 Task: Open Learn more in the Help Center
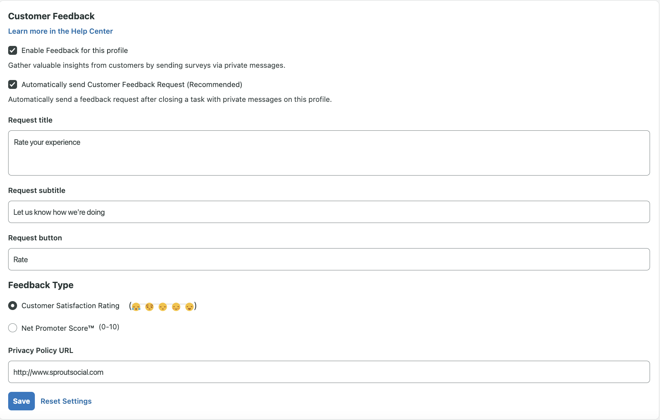[x=60, y=31]
